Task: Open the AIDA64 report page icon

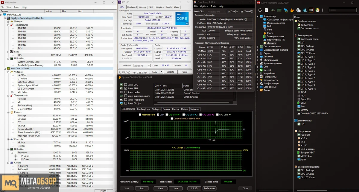Action: pyautogui.click(x=266, y=10)
